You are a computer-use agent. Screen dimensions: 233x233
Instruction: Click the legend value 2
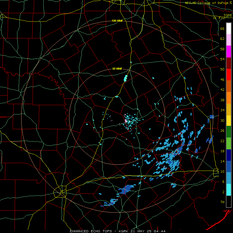pyautogui.click(x=223, y=192)
